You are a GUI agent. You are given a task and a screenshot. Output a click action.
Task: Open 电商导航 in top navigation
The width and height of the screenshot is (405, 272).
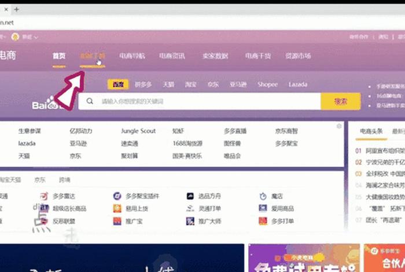[x=132, y=56]
